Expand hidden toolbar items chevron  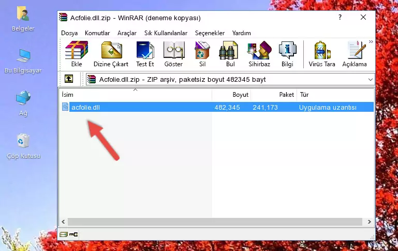(x=371, y=41)
